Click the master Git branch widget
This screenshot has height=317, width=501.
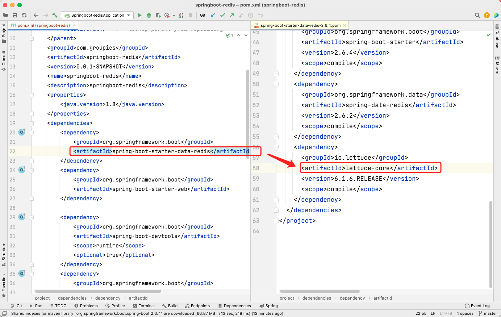[488, 313]
